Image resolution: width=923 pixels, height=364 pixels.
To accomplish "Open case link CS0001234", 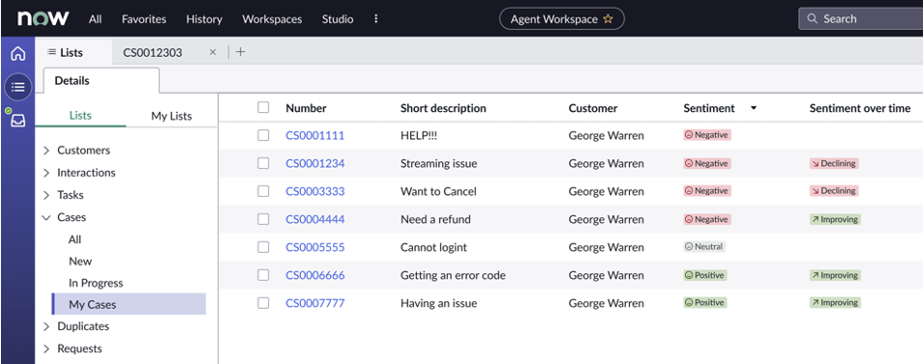I will coord(315,164).
